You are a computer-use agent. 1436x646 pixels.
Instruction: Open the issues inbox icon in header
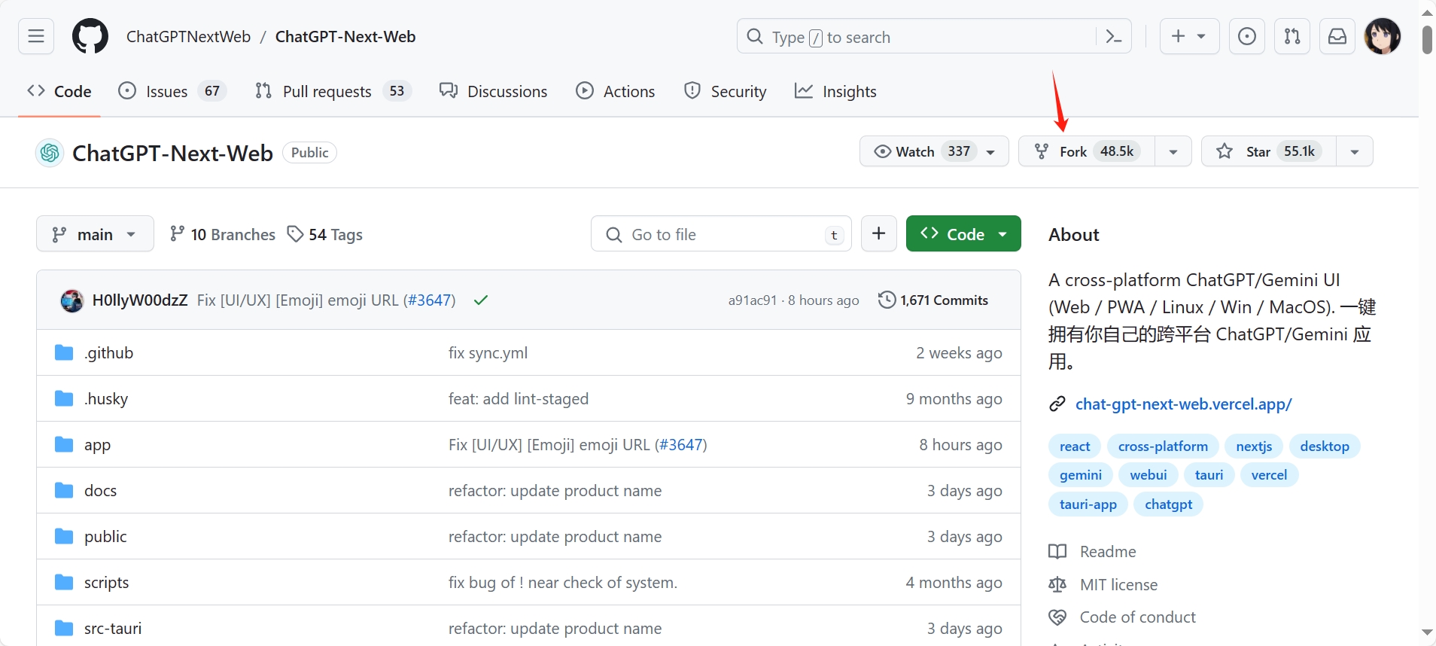[x=1247, y=36]
